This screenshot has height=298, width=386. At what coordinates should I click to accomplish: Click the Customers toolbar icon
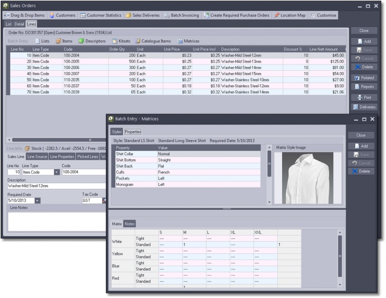(x=52, y=15)
